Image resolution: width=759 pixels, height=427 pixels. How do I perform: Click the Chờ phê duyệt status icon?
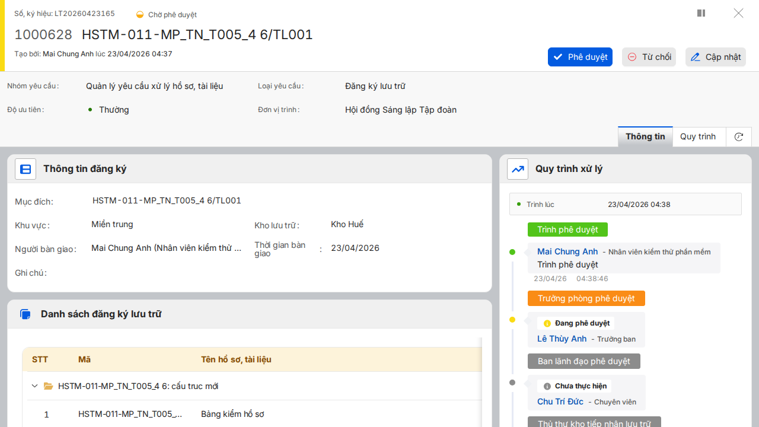[x=140, y=14]
